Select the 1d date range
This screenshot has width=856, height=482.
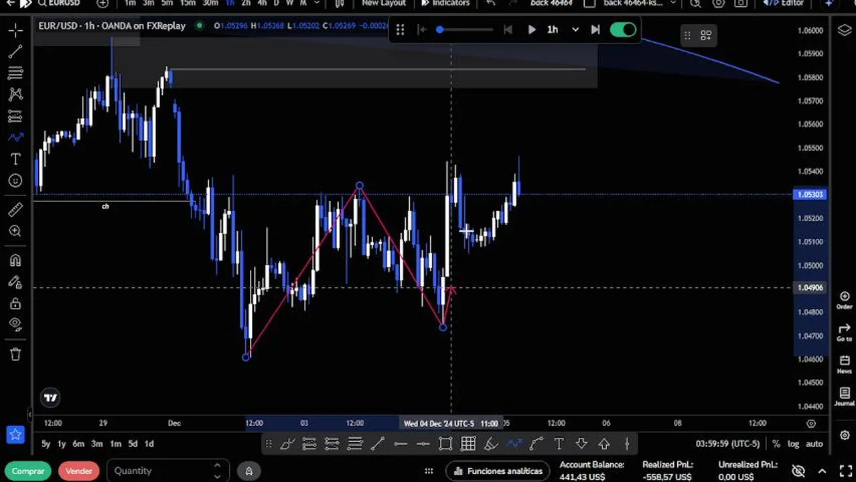tap(149, 444)
